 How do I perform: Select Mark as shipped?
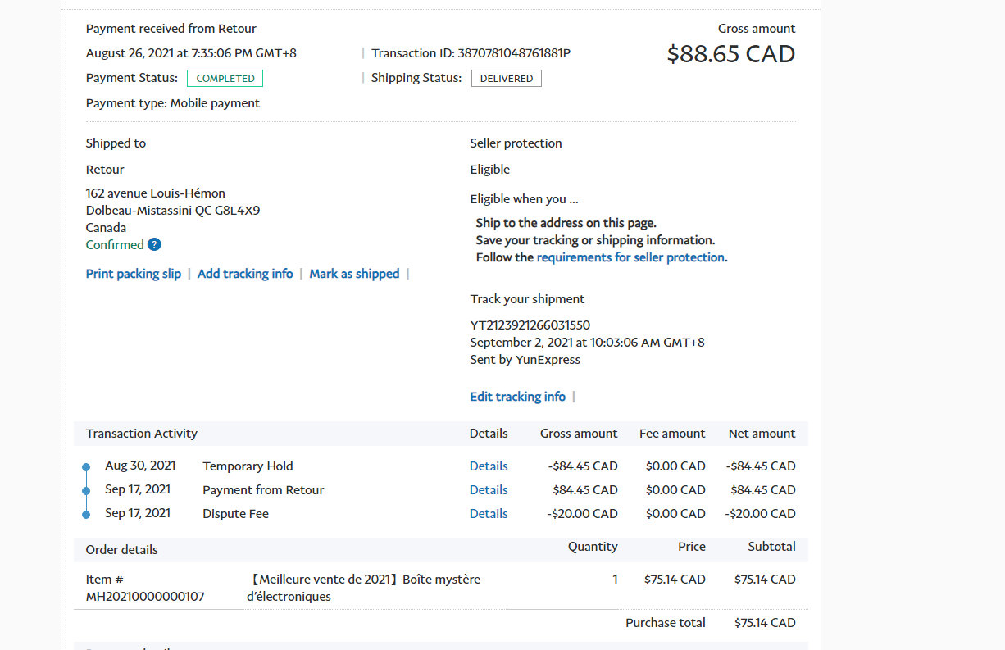[354, 274]
